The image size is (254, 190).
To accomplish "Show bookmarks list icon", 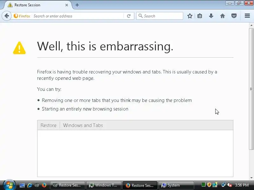I will [200, 16].
